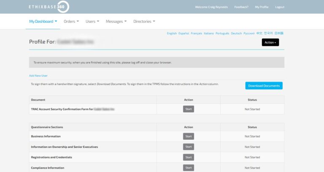Click the Add New User link
This screenshot has height=172, width=324.
(38, 76)
